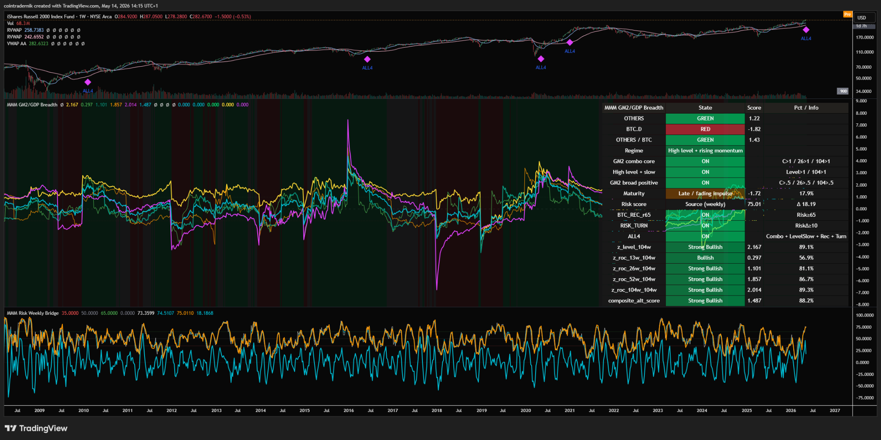The image size is (881, 440).
Task: Click composite_alt_score Strong Bullish cell
Action: click(705, 301)
